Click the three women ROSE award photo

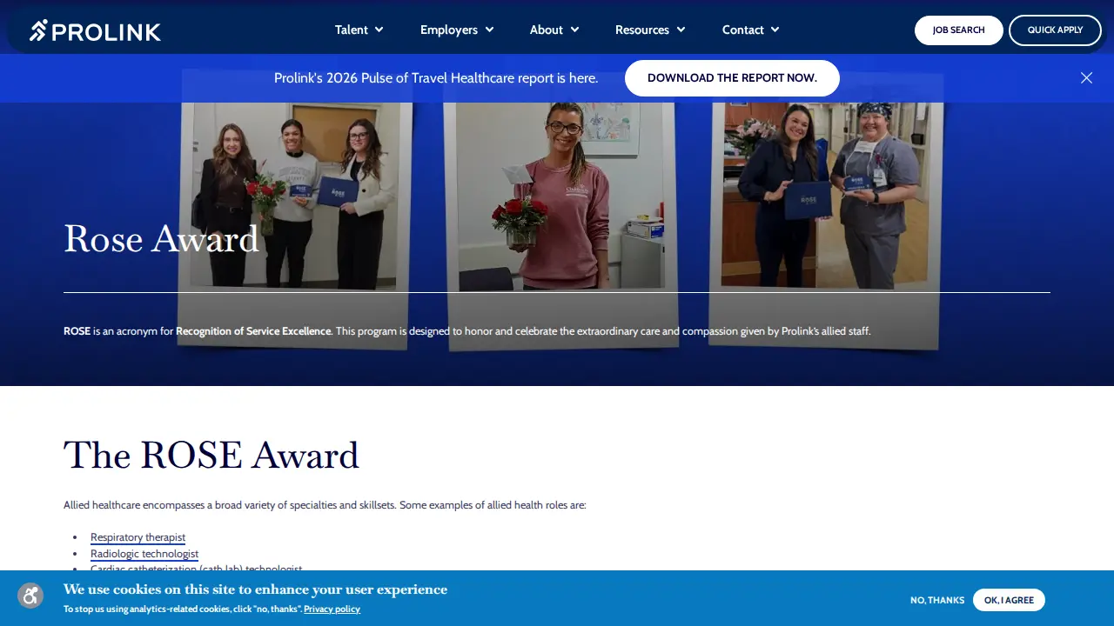pyautogui.click(x=294, y=196)
